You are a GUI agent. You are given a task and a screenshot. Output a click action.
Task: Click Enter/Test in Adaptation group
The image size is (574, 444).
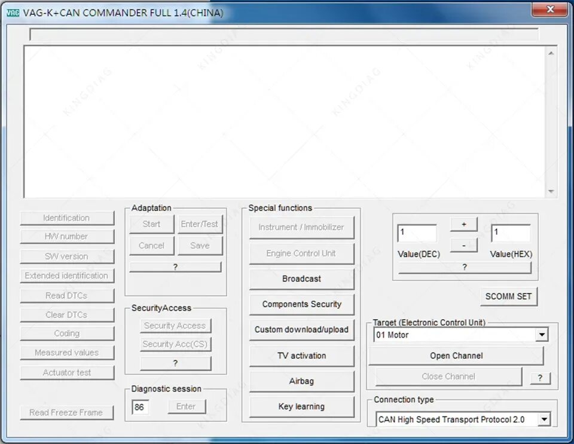pos(200,224)
